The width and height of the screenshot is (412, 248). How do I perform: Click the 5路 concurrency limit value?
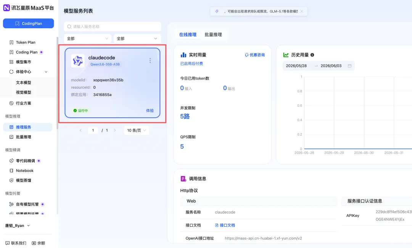point(185,117)
